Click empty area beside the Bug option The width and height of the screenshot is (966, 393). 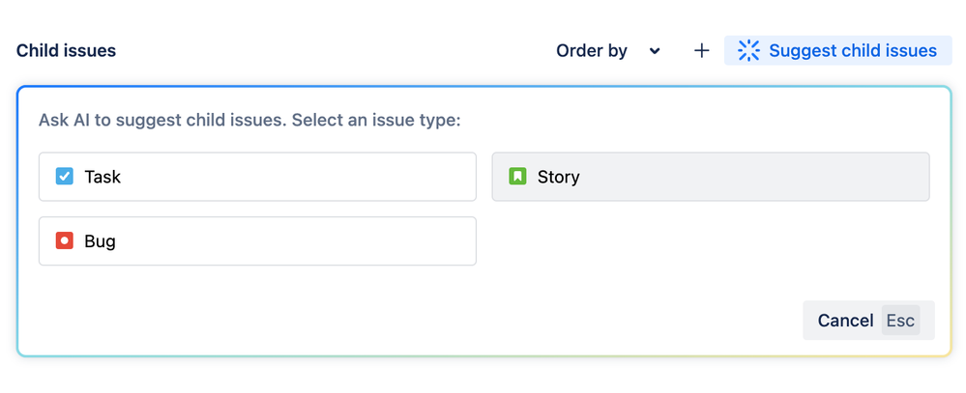(x=711, y=240)
